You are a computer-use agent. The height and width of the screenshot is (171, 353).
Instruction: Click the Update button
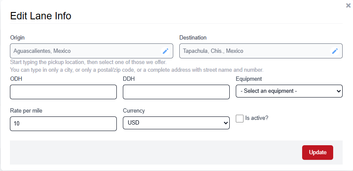point(317,153)
